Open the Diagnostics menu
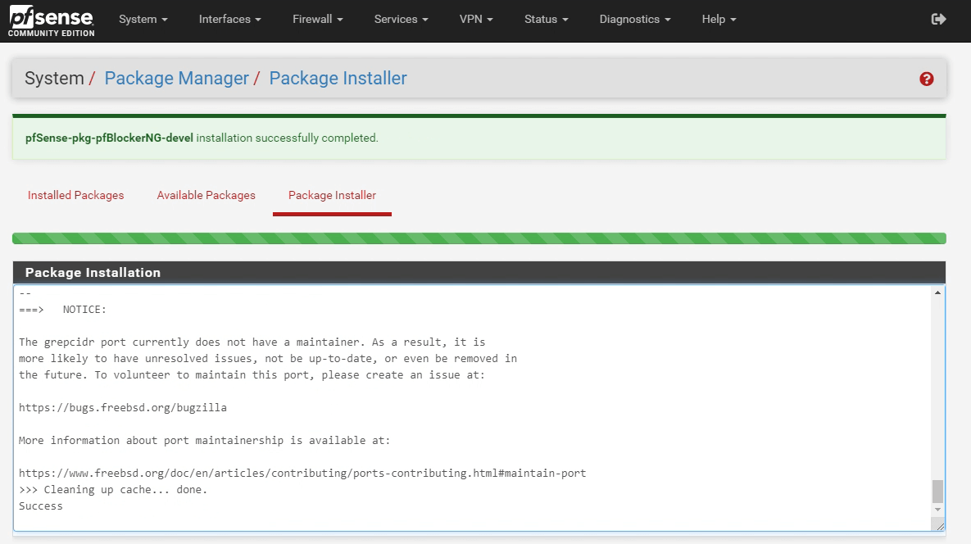This screenshot has width=971, height=544. click(x=634, y=19)
